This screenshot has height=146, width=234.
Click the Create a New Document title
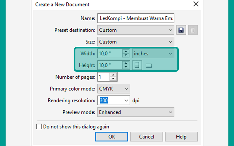[62, 4]
